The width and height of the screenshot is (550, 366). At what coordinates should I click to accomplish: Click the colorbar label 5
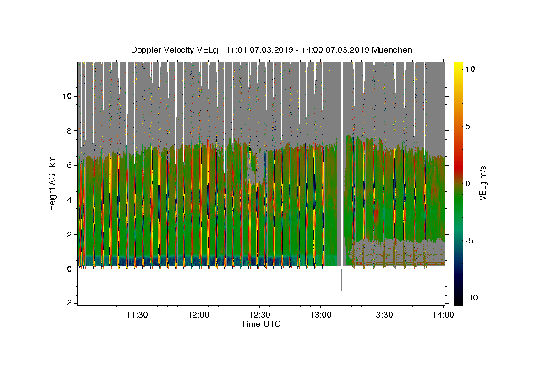coord(468,126)
